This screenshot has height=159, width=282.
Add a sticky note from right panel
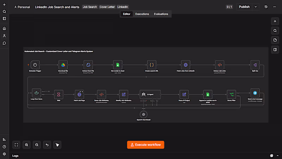coord(275,40)
